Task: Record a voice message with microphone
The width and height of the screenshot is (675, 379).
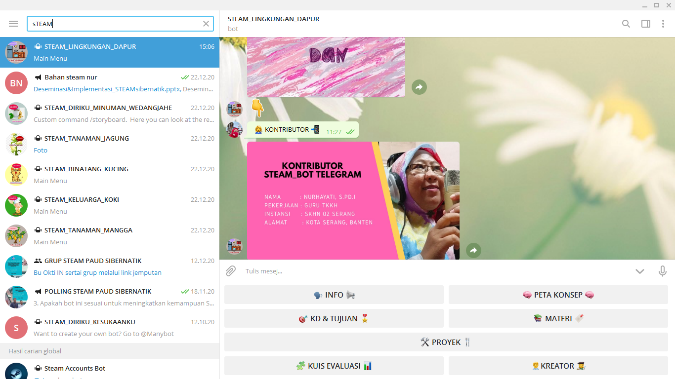Action: [x=663, y=271]
